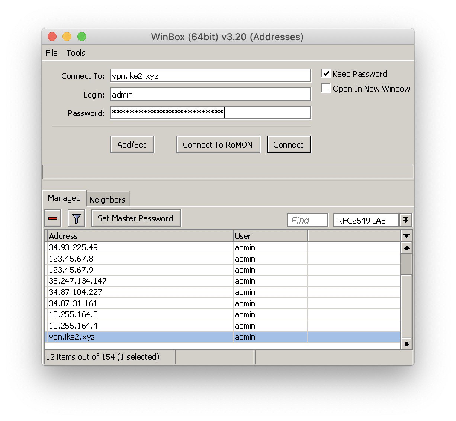Click the Login input field
Viewport: 456px width, 421px height.
[x=211, y=94]
